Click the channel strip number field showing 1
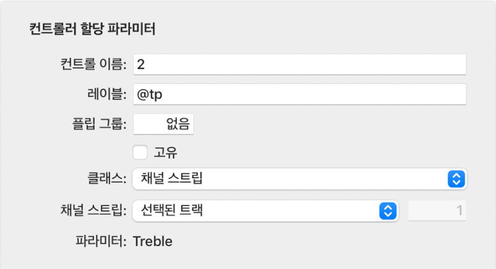496x269 pixels. (x=437, y=211)
